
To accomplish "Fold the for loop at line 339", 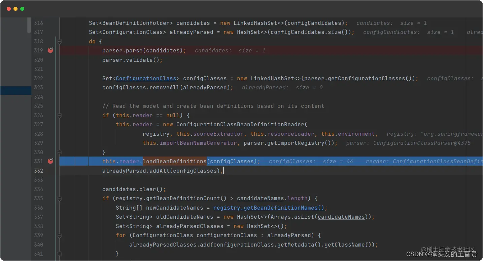I will [x=60, y=235].
